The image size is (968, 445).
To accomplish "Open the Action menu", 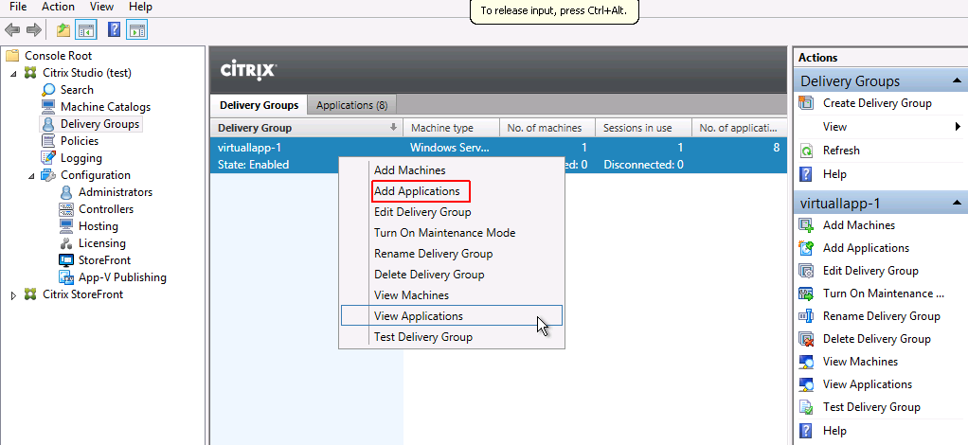I will [58, 7].
